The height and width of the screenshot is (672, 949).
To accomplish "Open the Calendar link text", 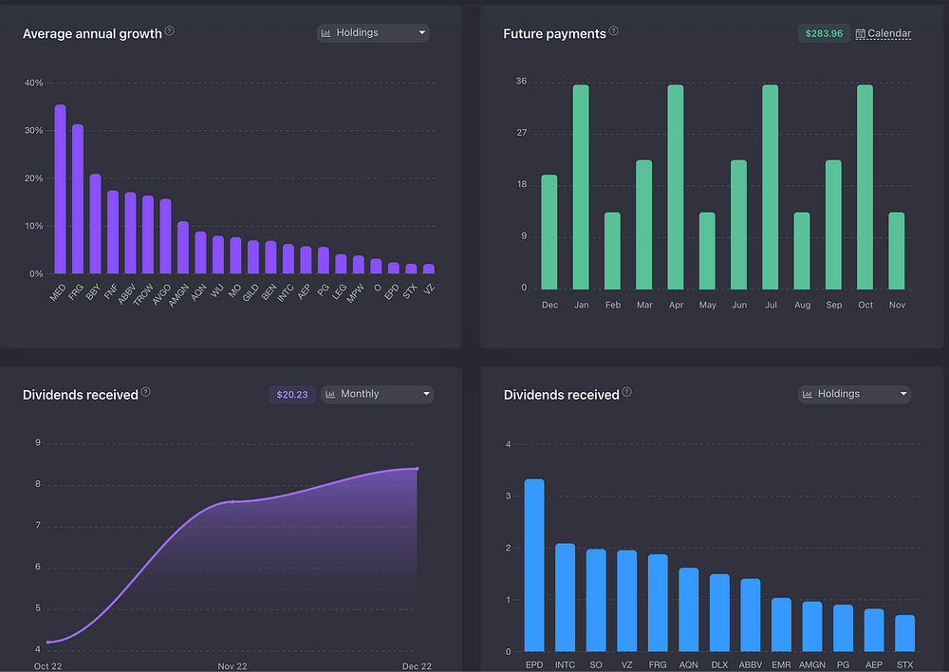I will (x=889, y=33).
